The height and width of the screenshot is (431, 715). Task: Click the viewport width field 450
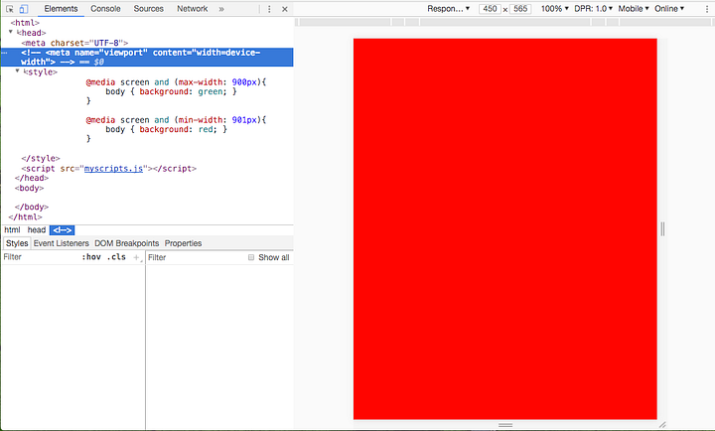point(490,9)
